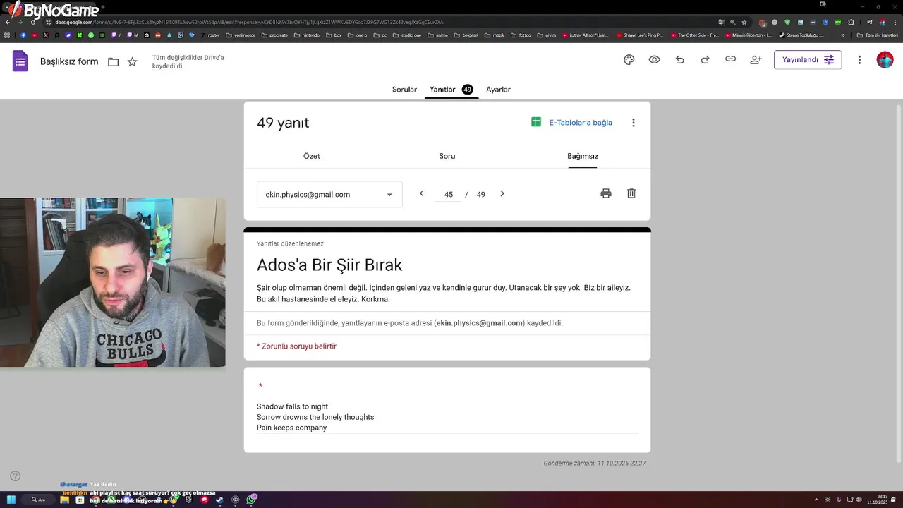
Task: Open the form's more options menu
Action: pos(859,60)
